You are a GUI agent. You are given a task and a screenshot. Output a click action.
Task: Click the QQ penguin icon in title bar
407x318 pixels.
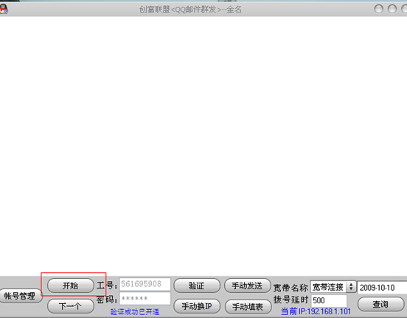point(4,9)
